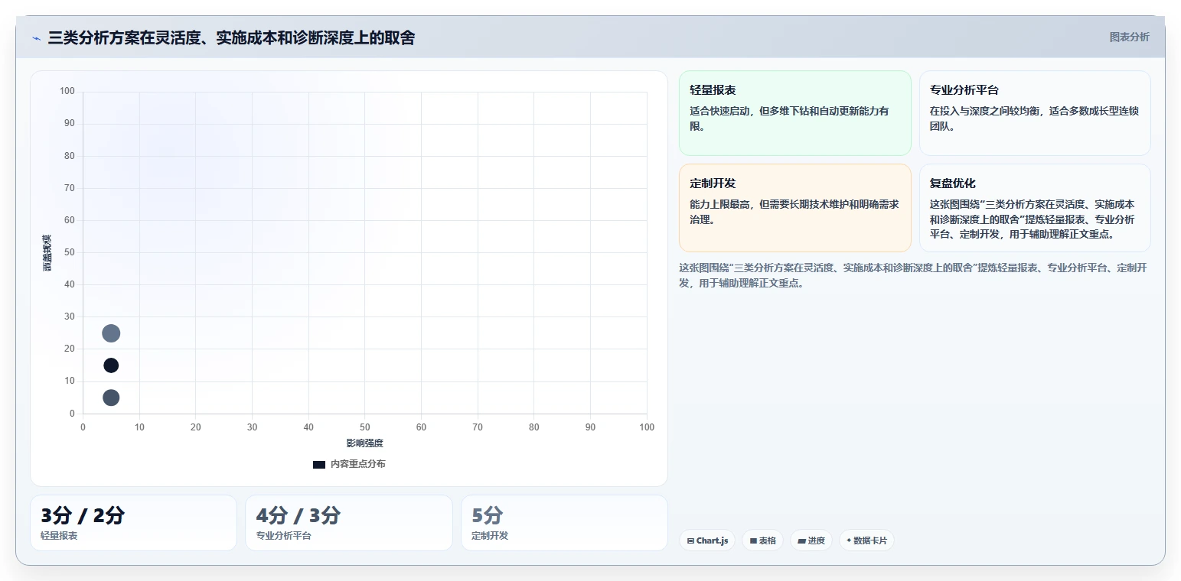The image size is (1181, 581).
Task: Click the 能力上限最高 description text
Action: pos(794,213)
